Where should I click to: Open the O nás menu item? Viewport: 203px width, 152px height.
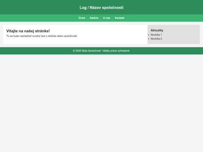tap(106, 18)
